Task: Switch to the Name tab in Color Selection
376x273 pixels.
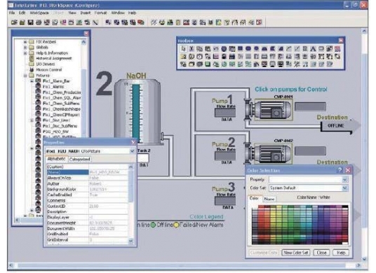Action: (269, 199)
